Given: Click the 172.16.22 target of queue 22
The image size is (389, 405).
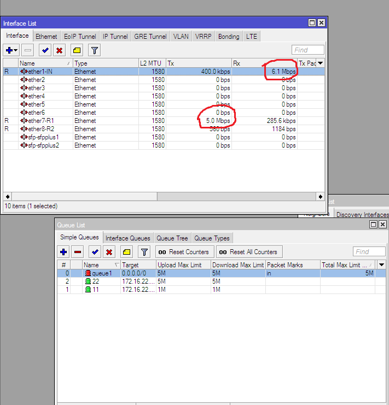Looking at the screenshot, I should pyautogui.click(x=138, y=281).
